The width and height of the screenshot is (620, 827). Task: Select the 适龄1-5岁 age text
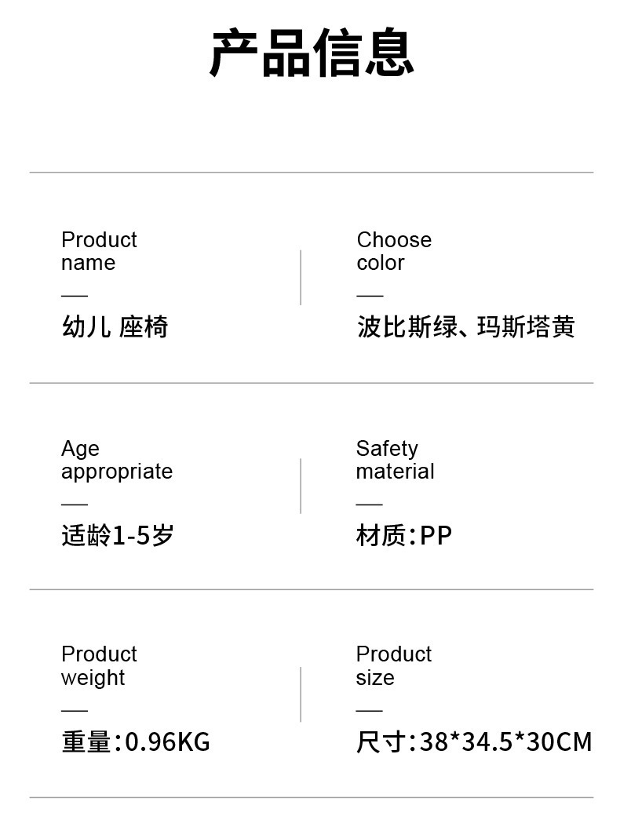coord(118,536)
